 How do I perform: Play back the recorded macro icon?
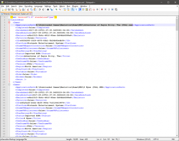click(x=109, y=10)
